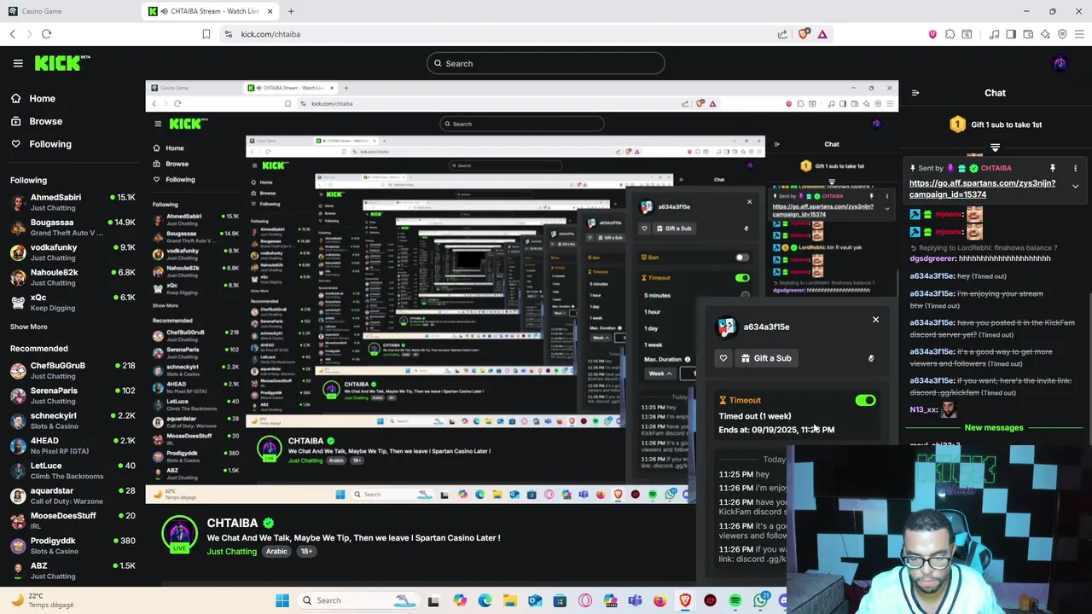Viewport: 1092px width, 614px height.
Task: Click the Gift a Sub button
Action: coord(765,358)
